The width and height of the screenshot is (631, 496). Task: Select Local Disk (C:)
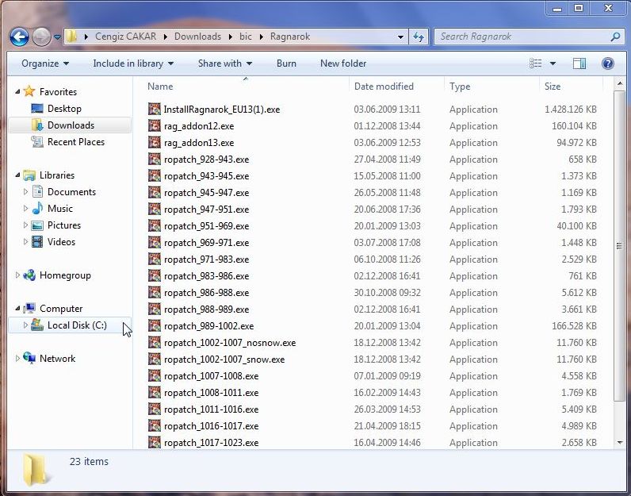[70, 325]
